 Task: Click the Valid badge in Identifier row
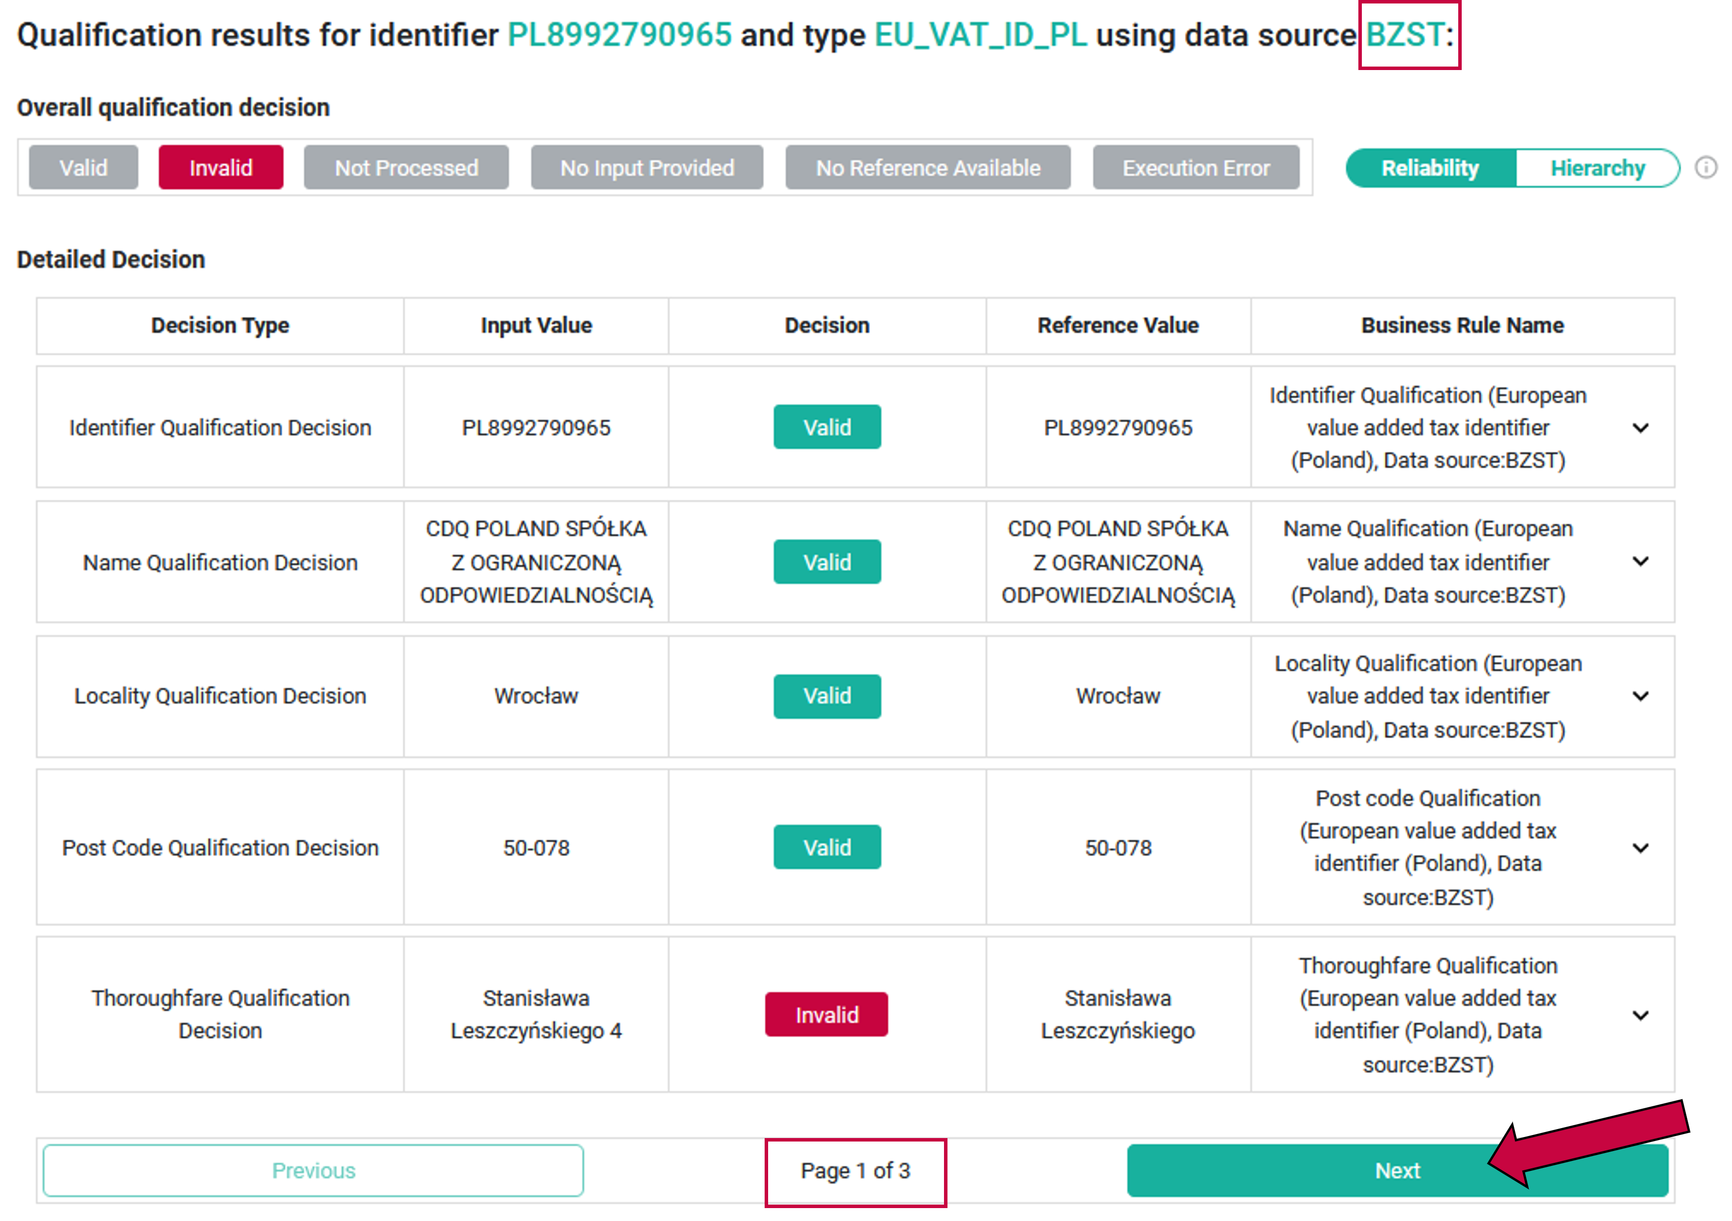point(827,428)
